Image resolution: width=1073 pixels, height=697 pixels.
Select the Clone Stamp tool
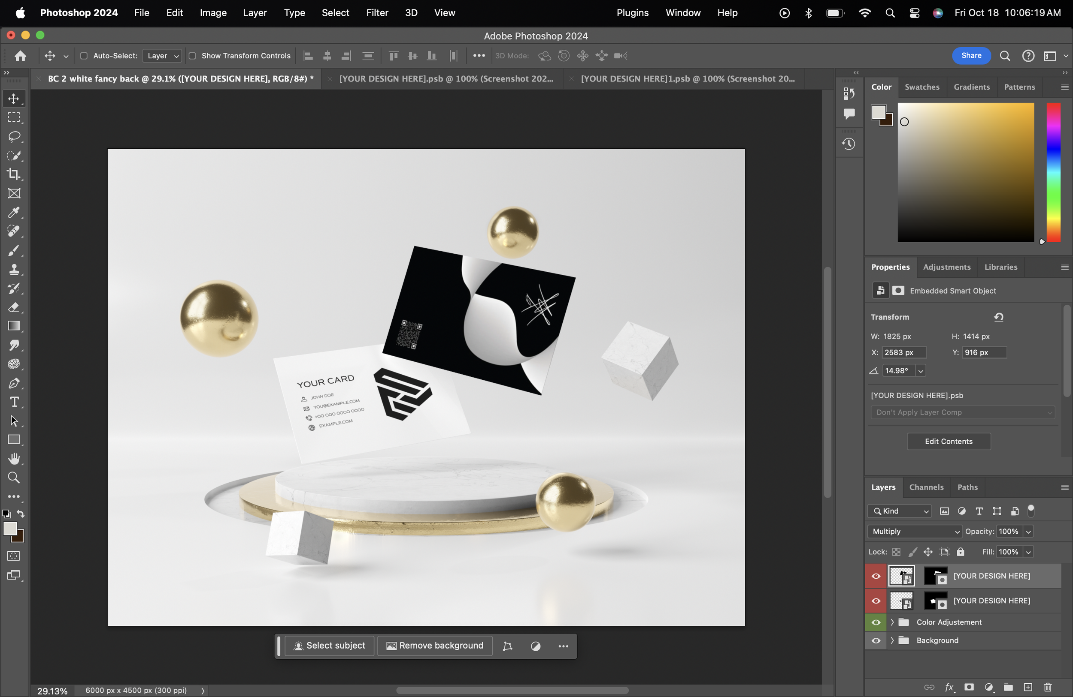14,269
